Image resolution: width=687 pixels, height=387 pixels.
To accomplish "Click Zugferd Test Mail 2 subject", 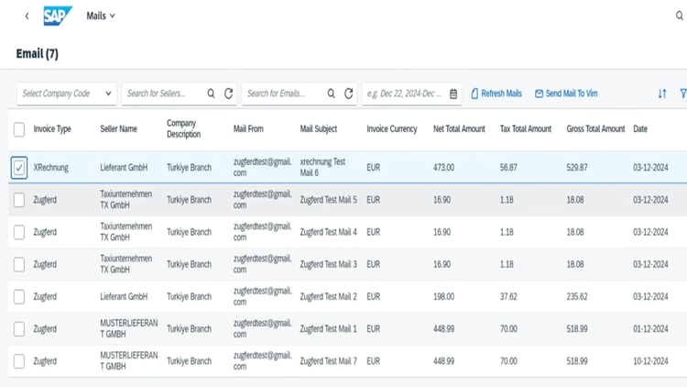I will coord(328,296).
